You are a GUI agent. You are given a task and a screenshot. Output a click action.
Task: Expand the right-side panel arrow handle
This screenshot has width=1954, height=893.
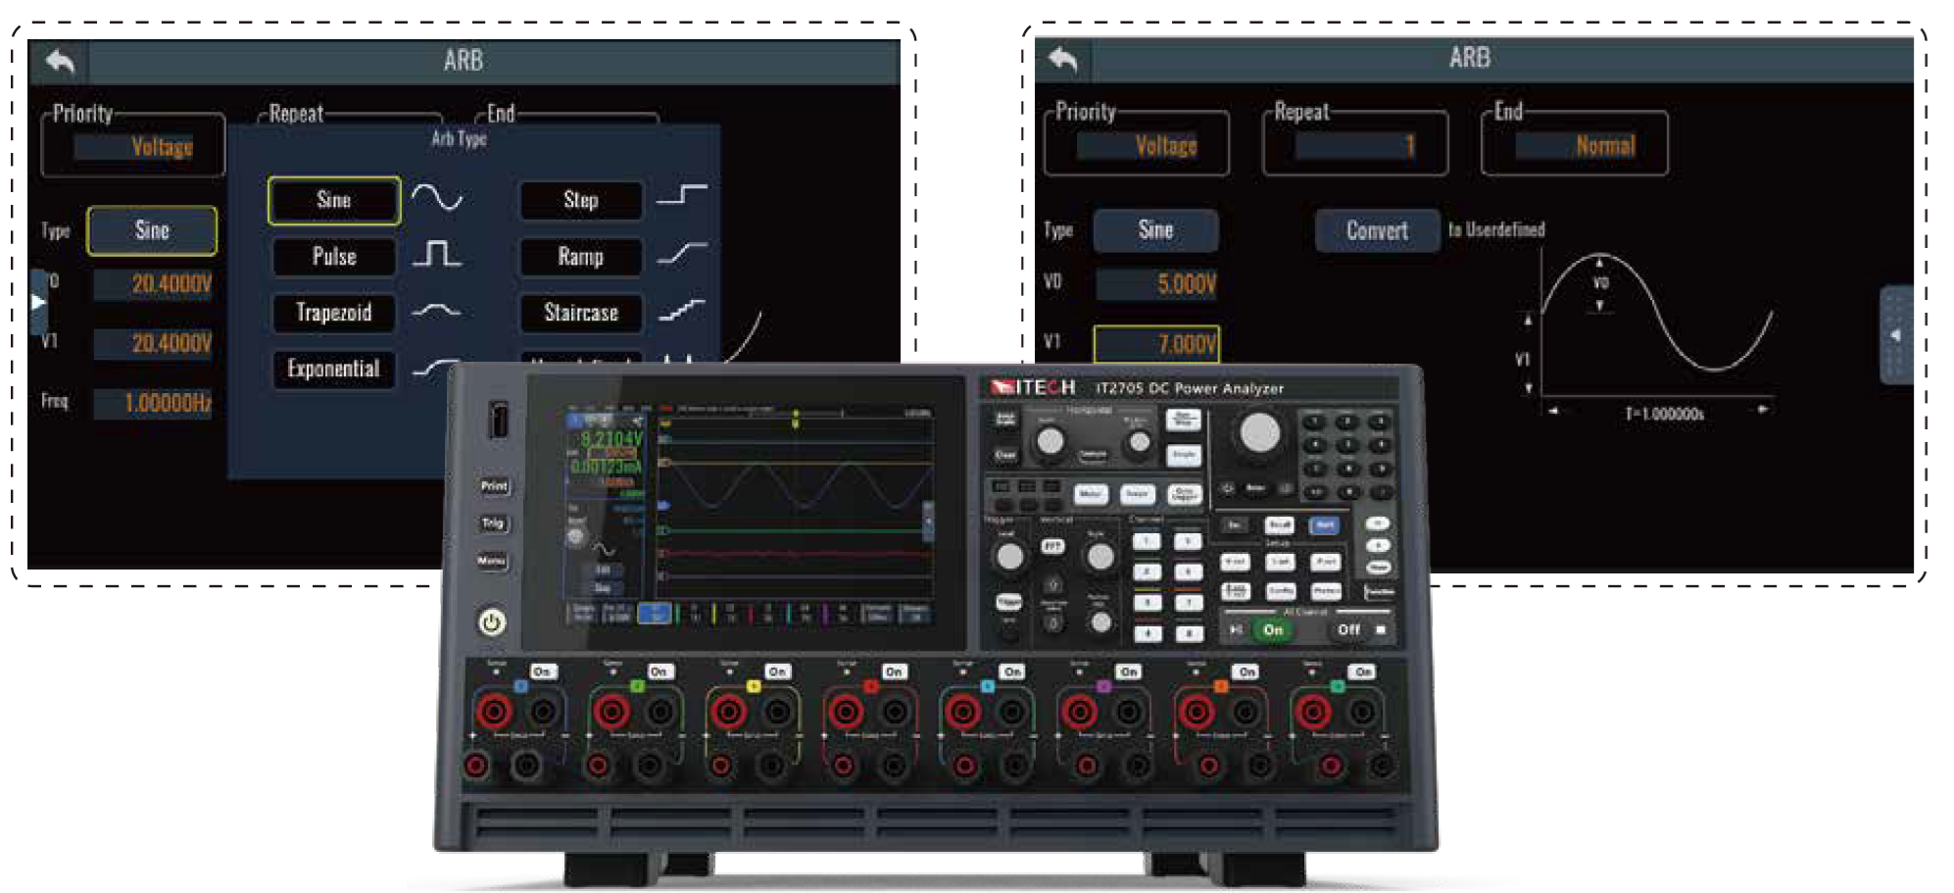click(x=1895, y=335)
